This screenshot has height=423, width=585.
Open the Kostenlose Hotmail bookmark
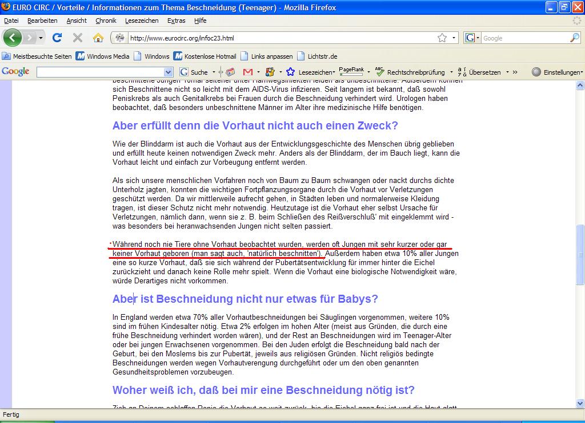point(205,56)
